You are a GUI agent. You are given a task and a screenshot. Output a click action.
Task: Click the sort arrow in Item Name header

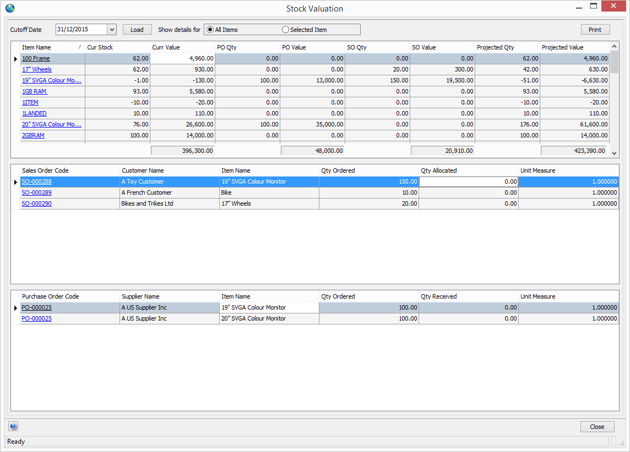coord(80,47)
